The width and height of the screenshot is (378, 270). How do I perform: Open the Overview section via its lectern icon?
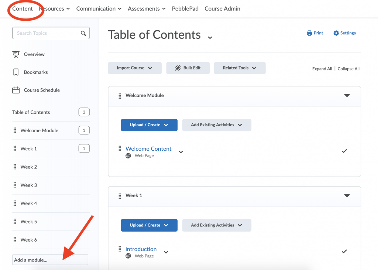click(x=16, y=54)
